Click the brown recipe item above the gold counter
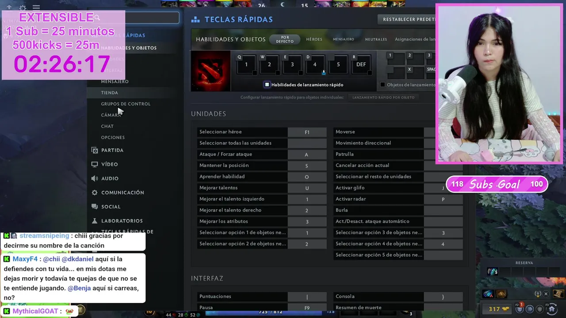The height and width of the screenshot is (318, 566). pyautogui.click(x=501, y=294)
